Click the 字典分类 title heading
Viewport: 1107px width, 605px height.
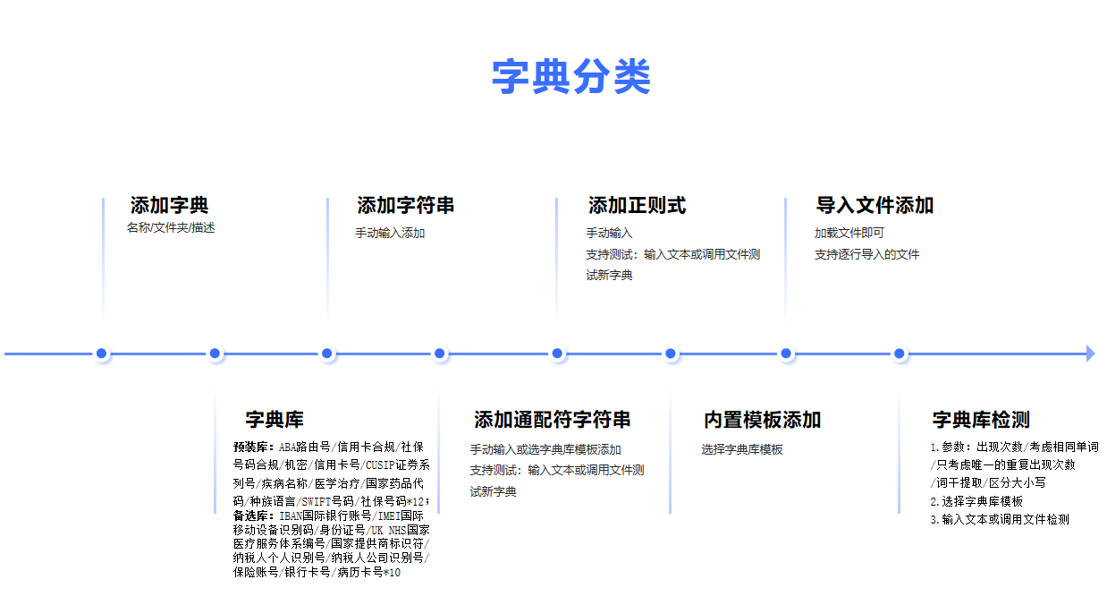(570, 77)
